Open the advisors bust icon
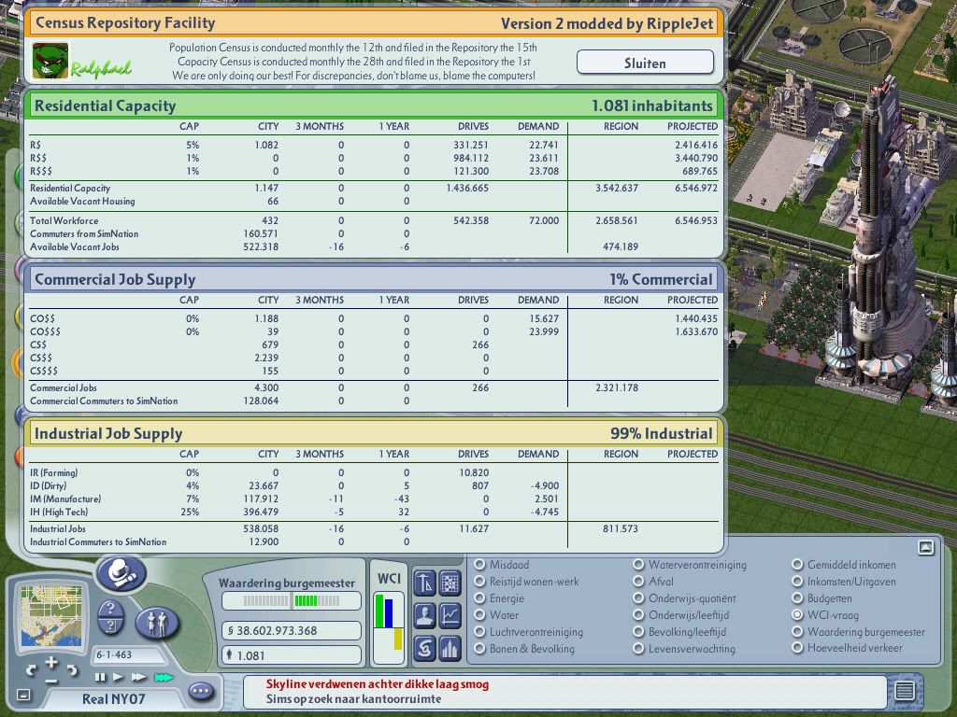This screenshot has width=957, height=717. click(x=425, y=615)
